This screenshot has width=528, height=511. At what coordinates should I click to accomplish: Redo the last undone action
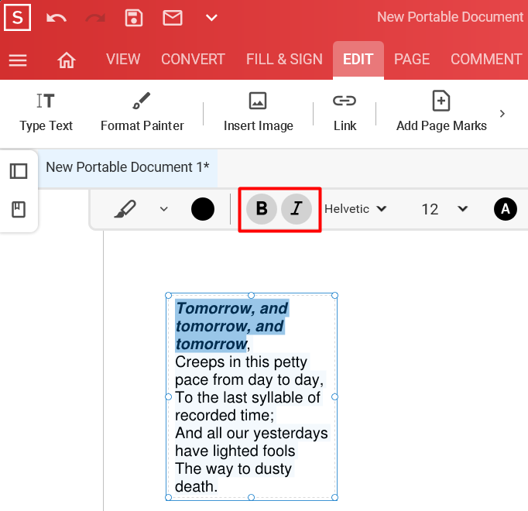pos(95,18)
